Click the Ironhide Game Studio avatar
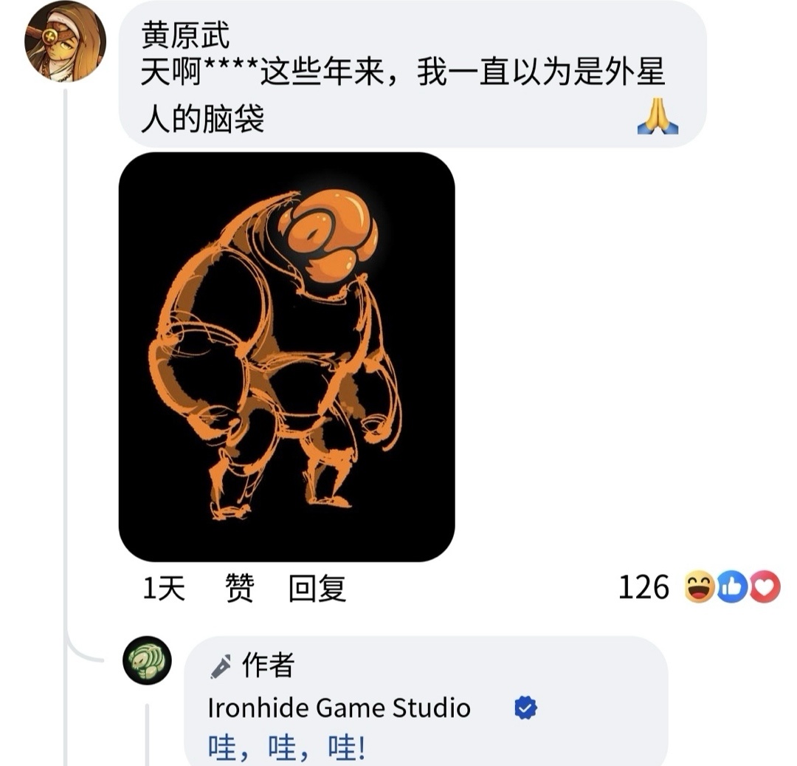The width and height of the screenshot is (797, 766). [148, 660]
